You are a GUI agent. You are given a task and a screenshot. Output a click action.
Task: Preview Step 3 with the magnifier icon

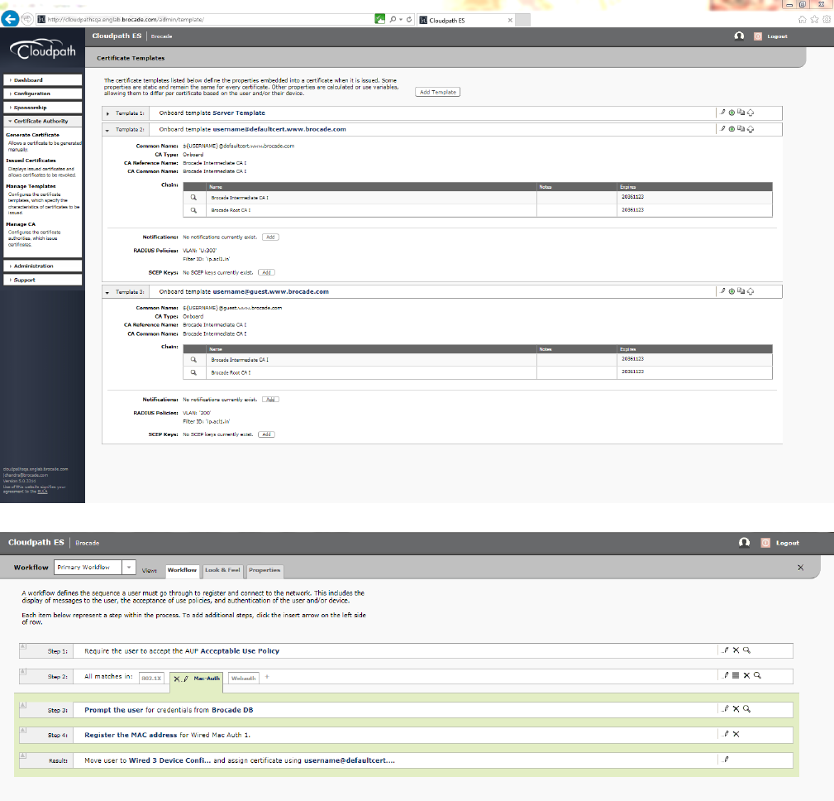tap(746, 709)
